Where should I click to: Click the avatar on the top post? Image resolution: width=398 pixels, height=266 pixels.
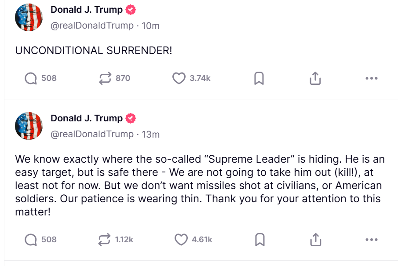[29, 17]
